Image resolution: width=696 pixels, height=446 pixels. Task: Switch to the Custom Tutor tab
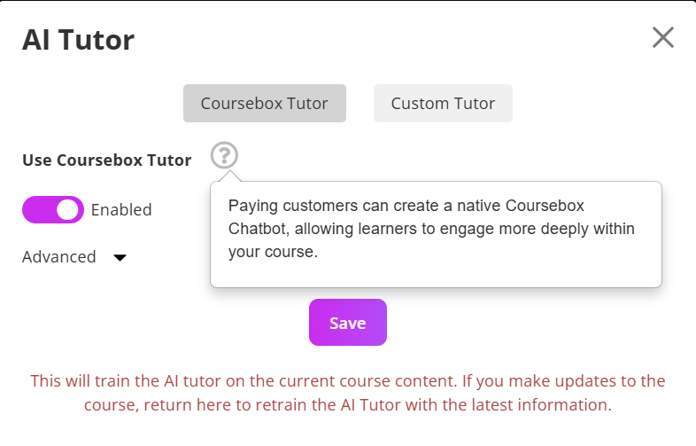point(443,103)
